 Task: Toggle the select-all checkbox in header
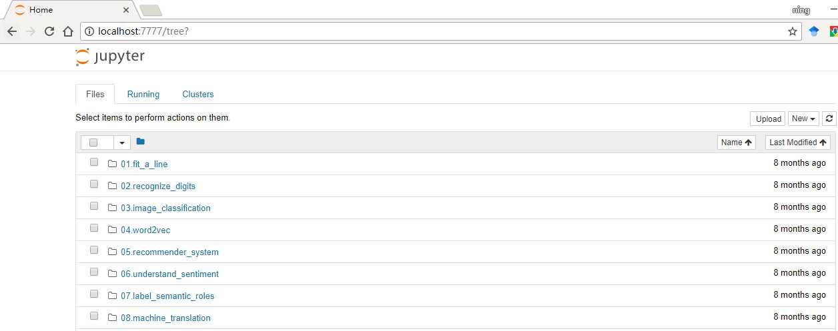(x=93, y=143)
